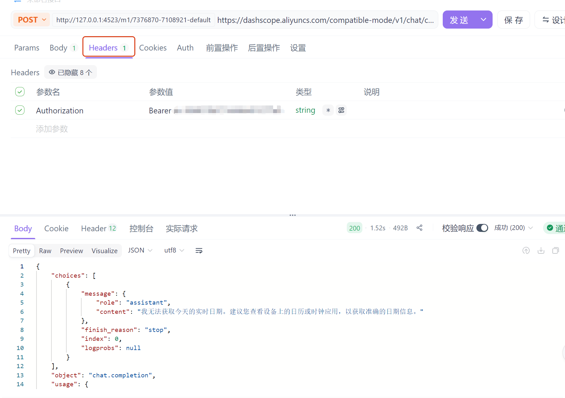
Task: Click the download response icon
Action: pos(541,251)
